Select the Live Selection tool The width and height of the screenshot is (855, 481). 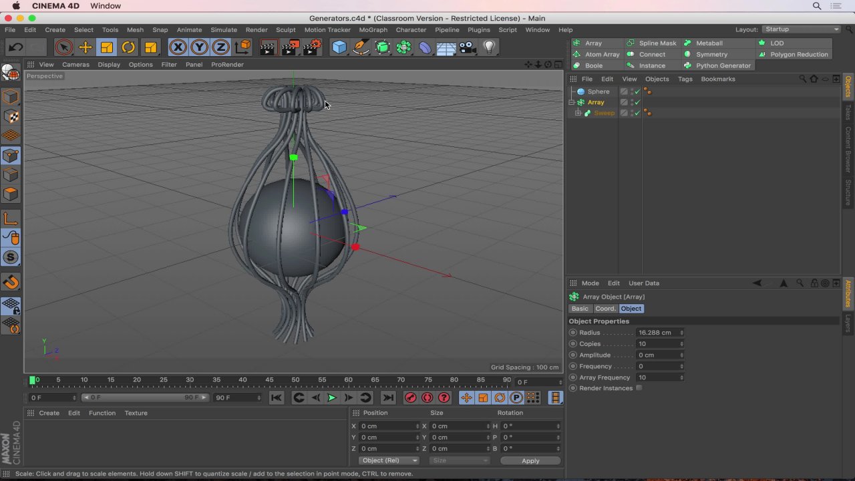[64, 47]
